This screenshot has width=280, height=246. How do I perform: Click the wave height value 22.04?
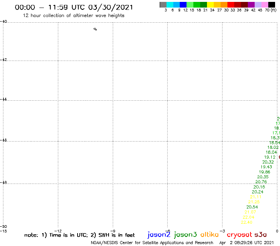(x=248, y=217)
